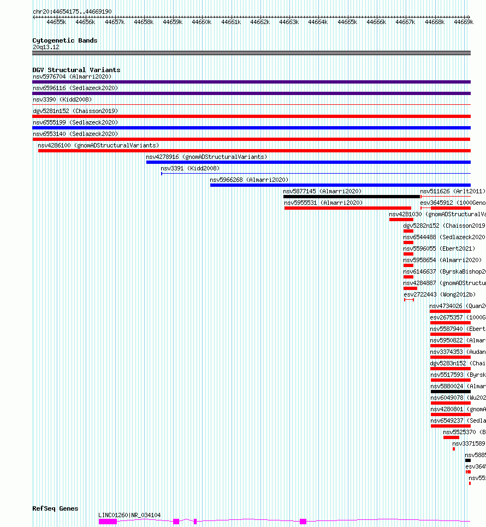Select the nsv3374353 variant label
486x527 pixels.
pos(458,352)
